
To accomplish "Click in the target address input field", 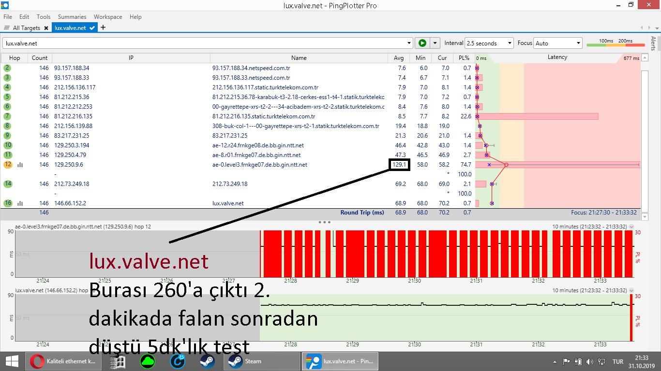I will pos(204,43).
